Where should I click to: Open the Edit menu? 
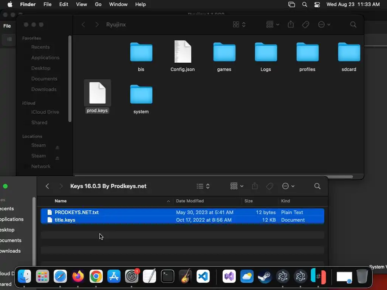[63, 5]
